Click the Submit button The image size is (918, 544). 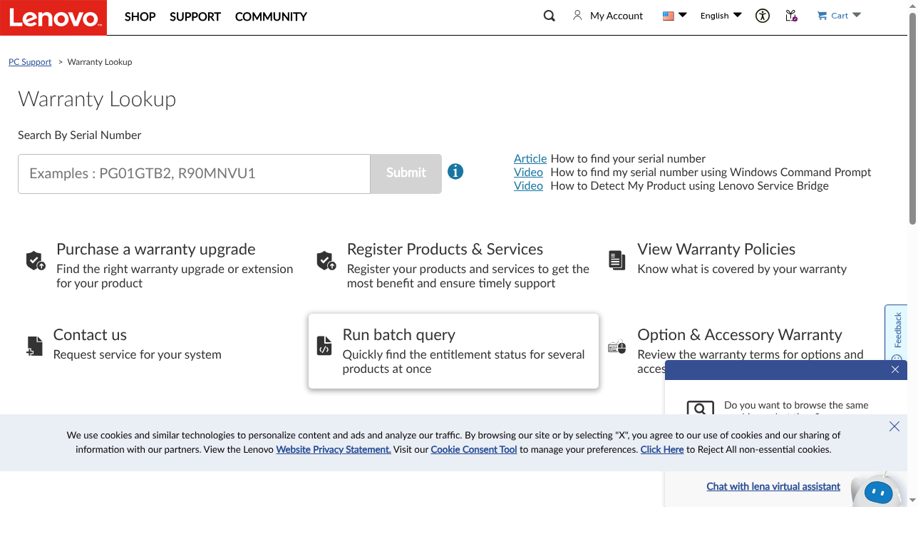(406, 173)
